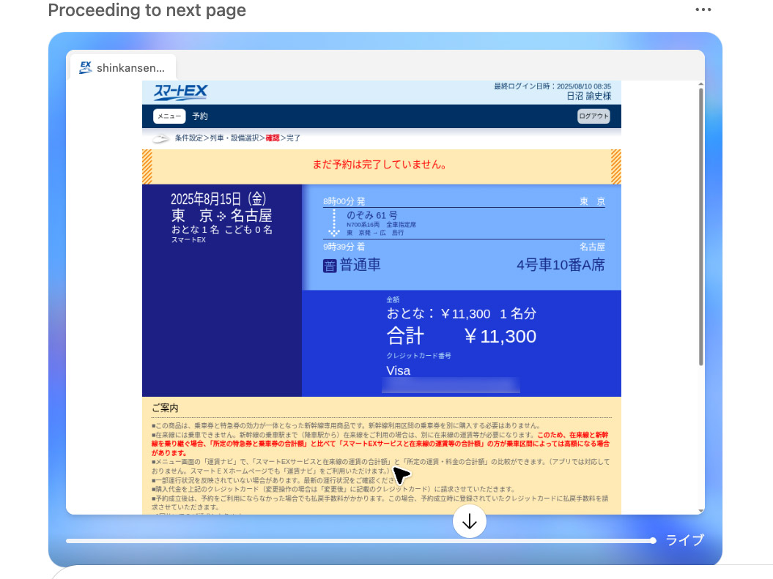The width and height of the screenshot is (773, 579).
Task: Click the 普通車 car class text
Action: (x=360, y=265)
